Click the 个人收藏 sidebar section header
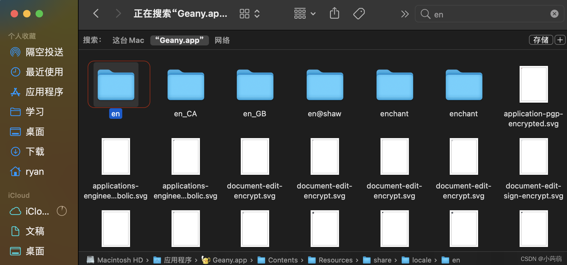This screenshot has width=567, height=265. 22,36
